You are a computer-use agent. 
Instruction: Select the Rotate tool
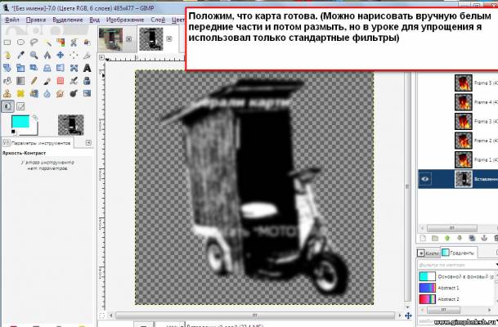[x=7, y=68]
